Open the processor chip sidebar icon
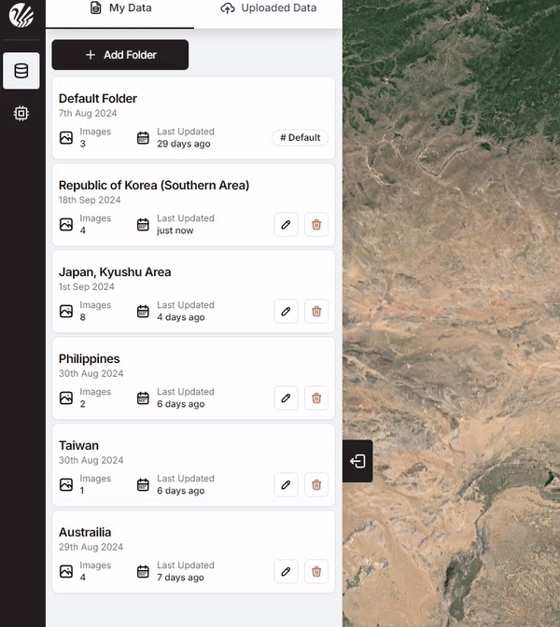The height and width of the screenshot is (627, 560). pyautogui.click(x=21, y=113)
